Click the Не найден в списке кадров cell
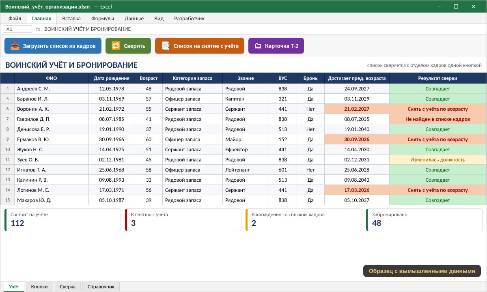 (x=437, y=119)
